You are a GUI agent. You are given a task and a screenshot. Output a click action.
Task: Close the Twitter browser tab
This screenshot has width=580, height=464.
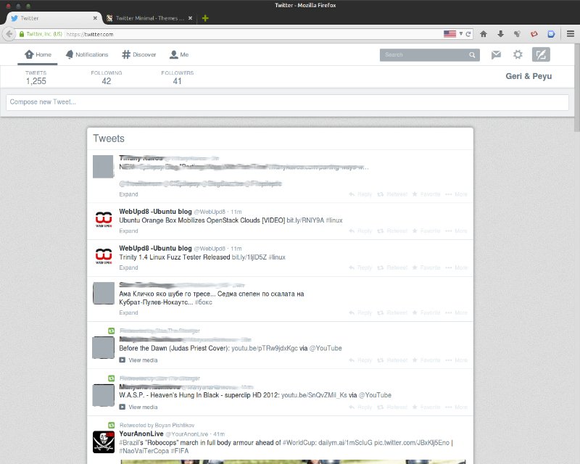click(x=95, y=18)
